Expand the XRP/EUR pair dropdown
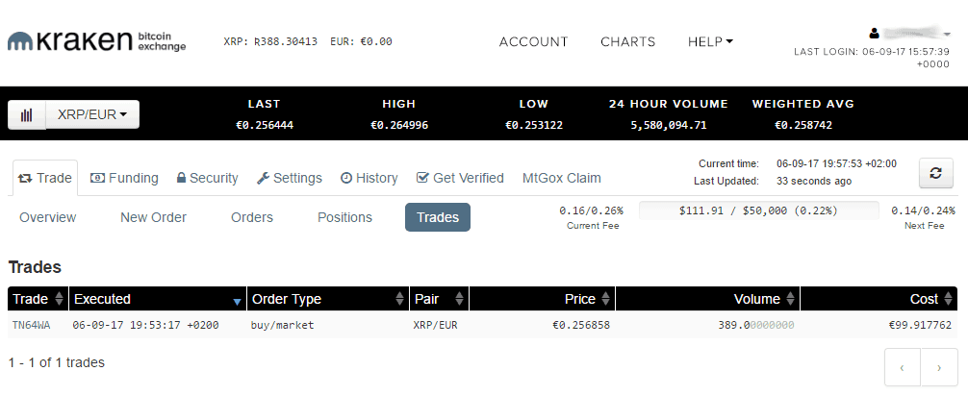This screenshot has height=396, width=968. pyautogui.click(x=92, y=114)
